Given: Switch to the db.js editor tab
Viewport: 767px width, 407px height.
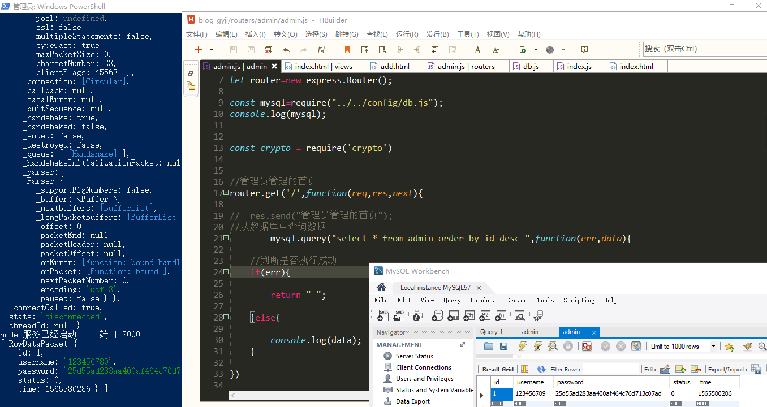Looking at the screenshot, I should [x=531, y=66].
